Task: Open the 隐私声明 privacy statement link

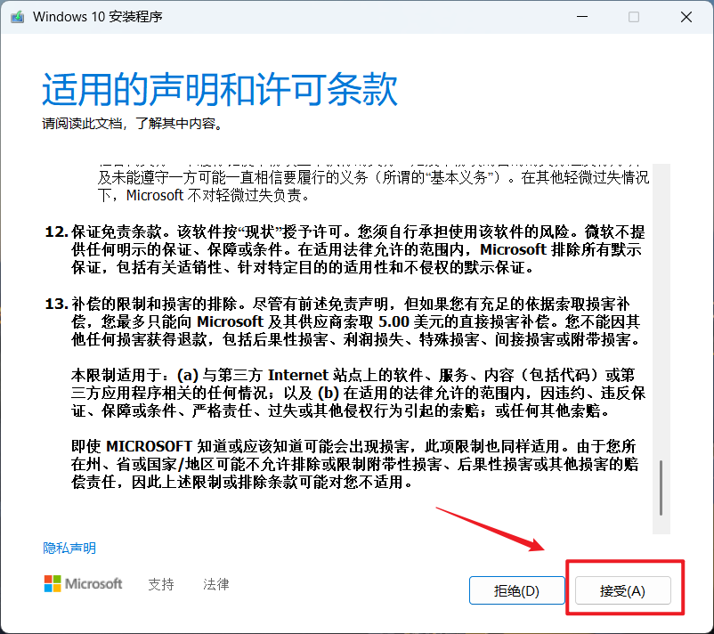Action: point(69,548)
